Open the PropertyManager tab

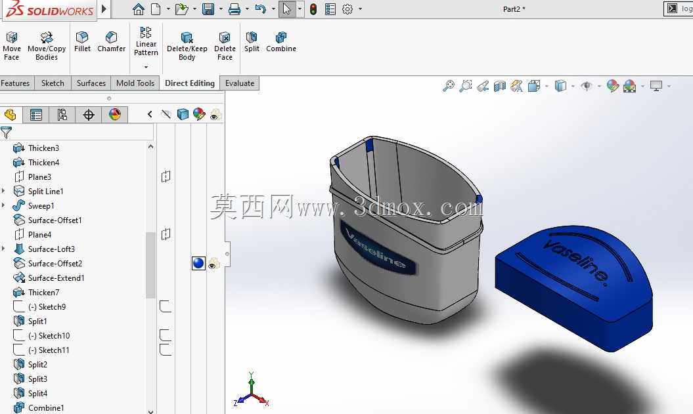(x=35, y=115)
